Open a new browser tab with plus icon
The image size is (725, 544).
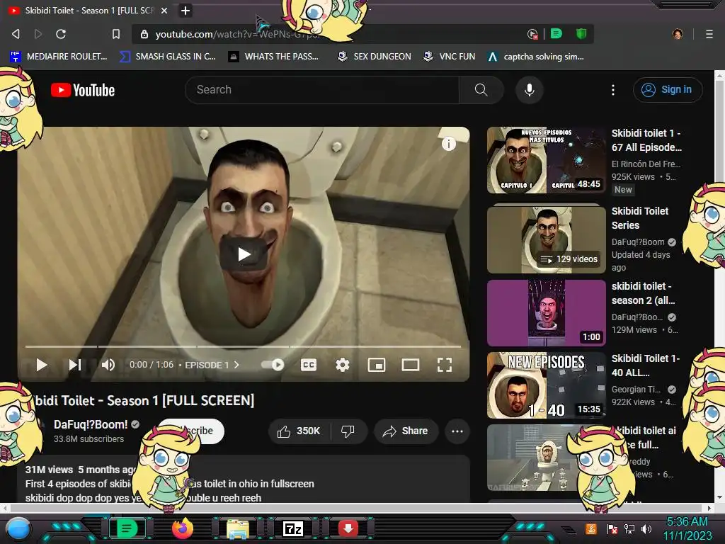185,10
